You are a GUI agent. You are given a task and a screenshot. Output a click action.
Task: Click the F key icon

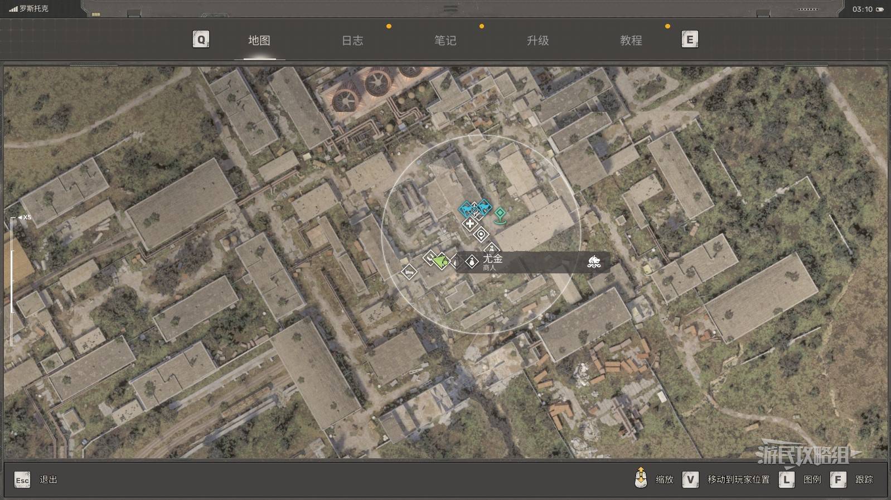pyautogui.click(x=838, y=479)
